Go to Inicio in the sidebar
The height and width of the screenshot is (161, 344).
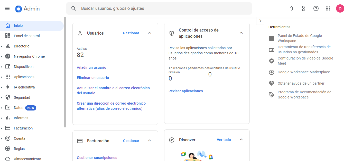click(32, 26)
